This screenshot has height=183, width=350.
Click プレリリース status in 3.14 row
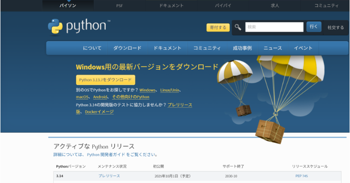[109, 176]
